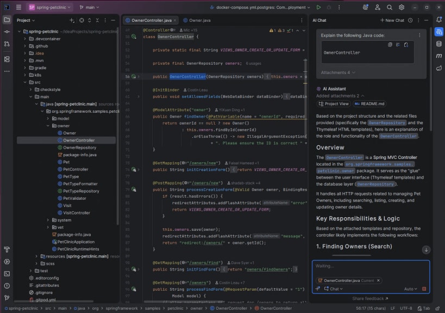The width and height of the screenshot is (445, 313).
Task: Click the Debug bug icon
Action: [328, 7]
